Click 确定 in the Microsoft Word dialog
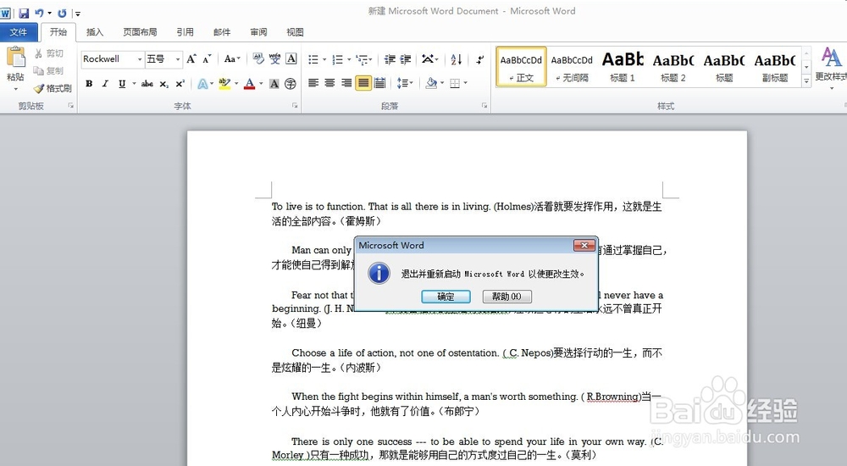 [x=446, y=297]
